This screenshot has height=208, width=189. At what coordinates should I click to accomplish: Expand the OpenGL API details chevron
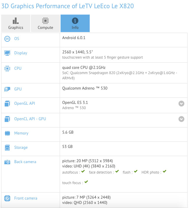[x=181, y=104]
